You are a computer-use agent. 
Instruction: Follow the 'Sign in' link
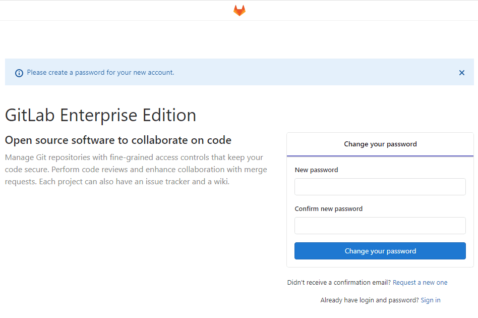[431, 300]
